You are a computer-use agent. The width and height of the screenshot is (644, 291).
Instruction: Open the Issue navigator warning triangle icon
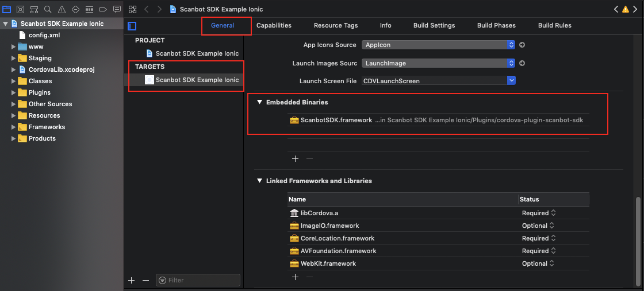point(62,9)
